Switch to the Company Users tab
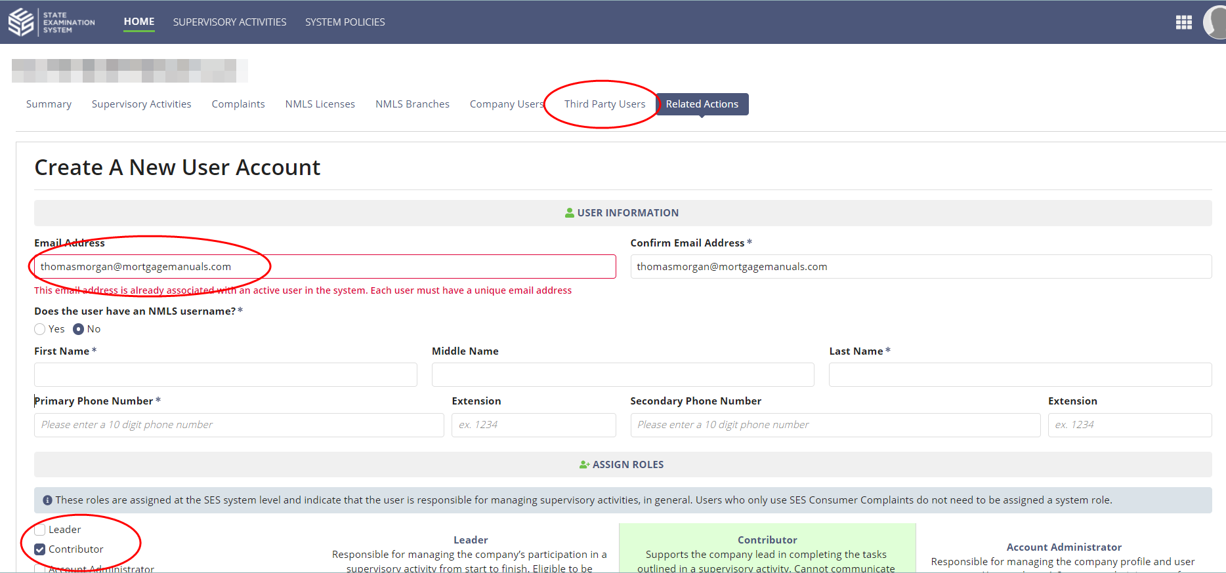1226x573 pixels. coord(507,104)
